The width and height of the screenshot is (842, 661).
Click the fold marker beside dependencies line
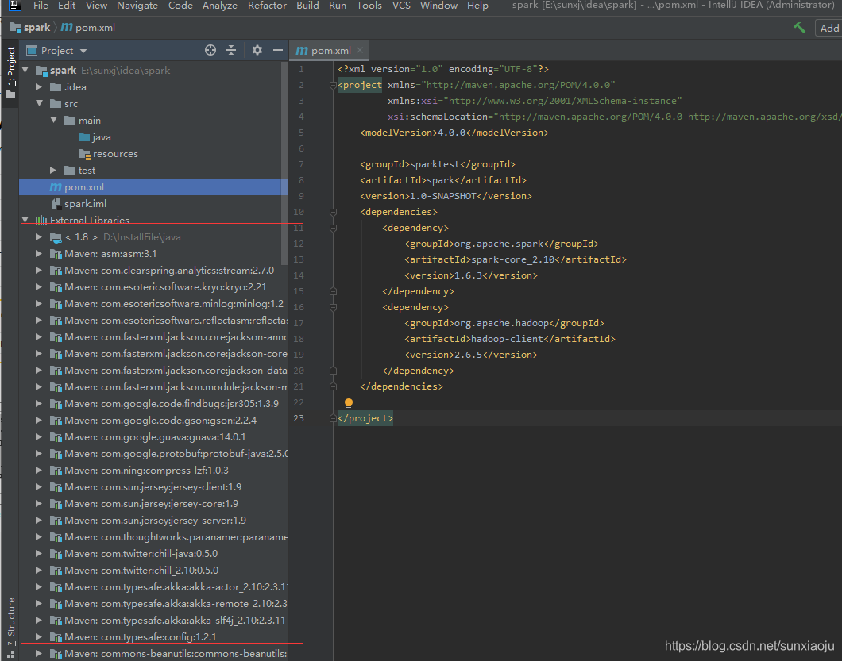point(333,212)
